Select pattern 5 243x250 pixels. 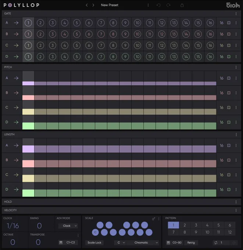click(218, 225)
